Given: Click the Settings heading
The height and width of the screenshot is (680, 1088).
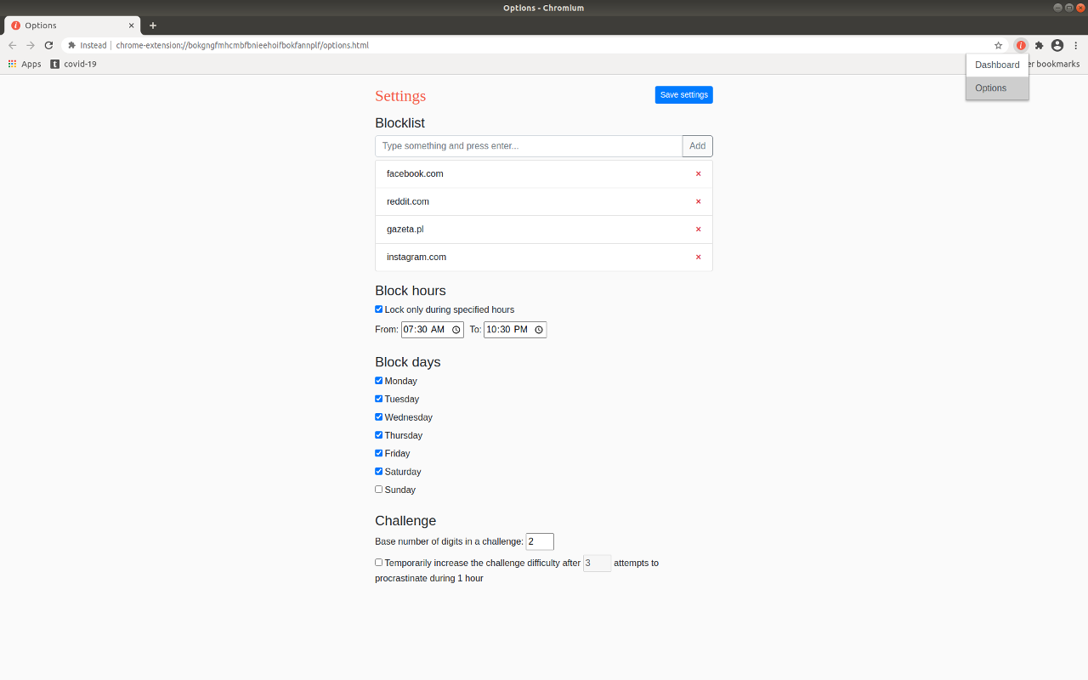Looking at the screenshot, I should pyautogui.click(x=400, y=96).
